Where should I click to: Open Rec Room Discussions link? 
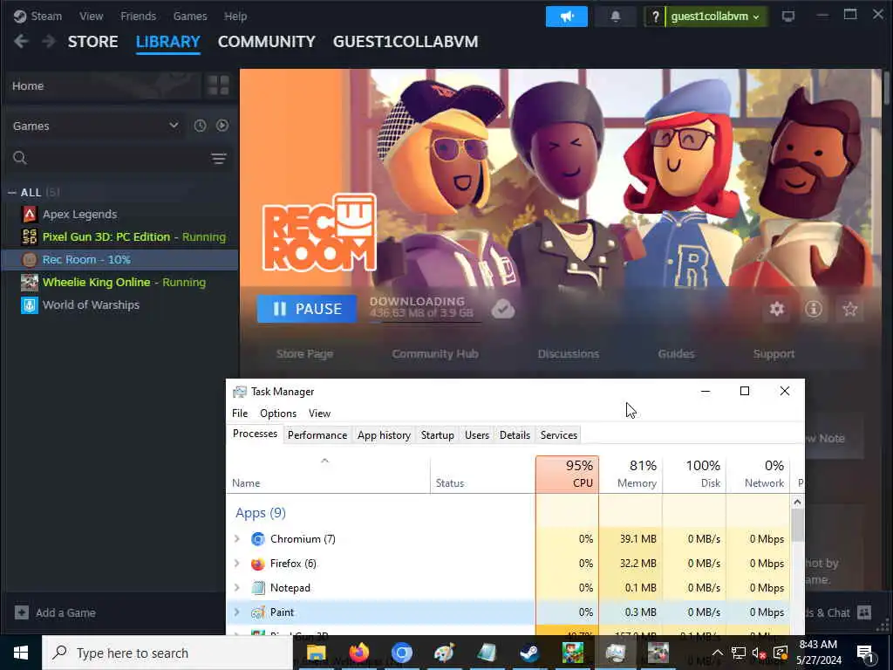click(x=569, y=354)
